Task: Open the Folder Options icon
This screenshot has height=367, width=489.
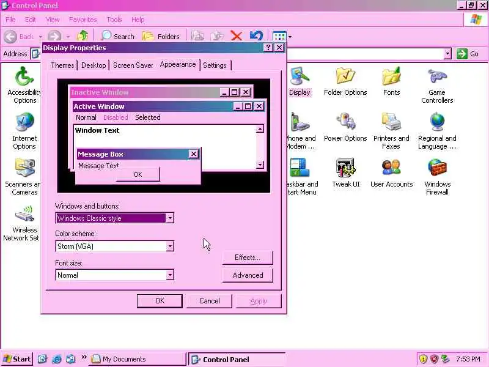Action: (345, 81)
